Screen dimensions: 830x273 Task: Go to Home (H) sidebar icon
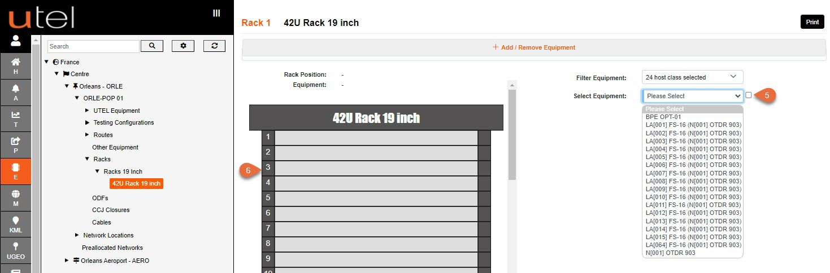pyautogui.click(x=15, y=65)
